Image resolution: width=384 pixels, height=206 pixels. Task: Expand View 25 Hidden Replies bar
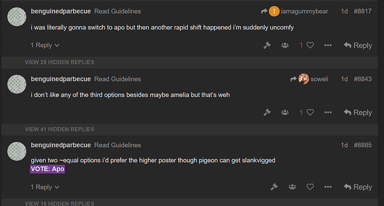click(x=190, y=62)
